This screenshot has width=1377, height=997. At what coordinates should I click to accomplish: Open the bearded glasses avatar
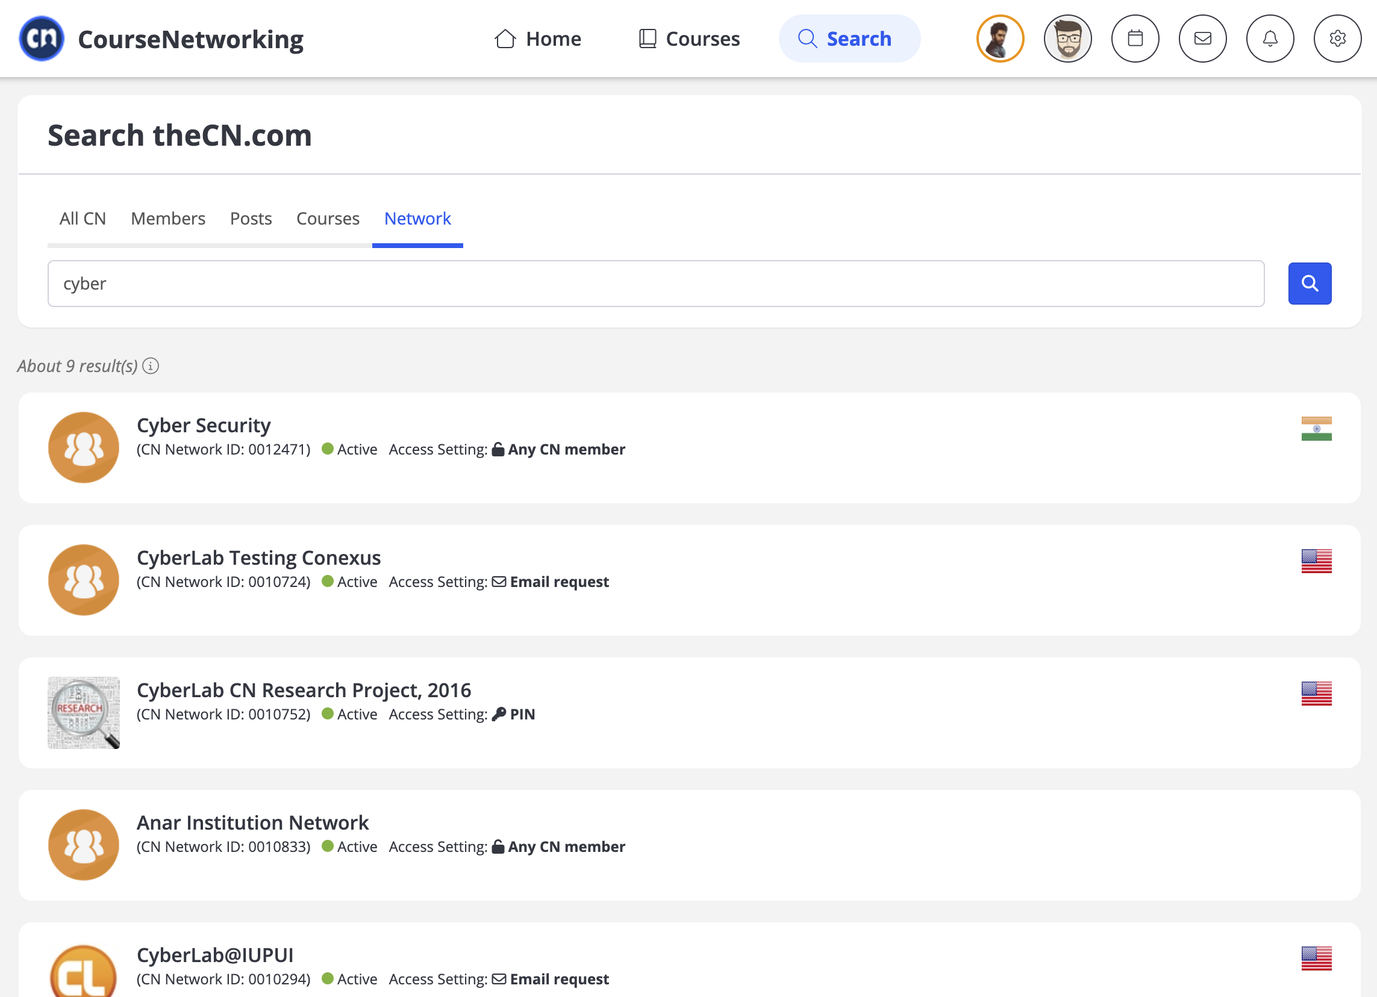(1067, 39)
